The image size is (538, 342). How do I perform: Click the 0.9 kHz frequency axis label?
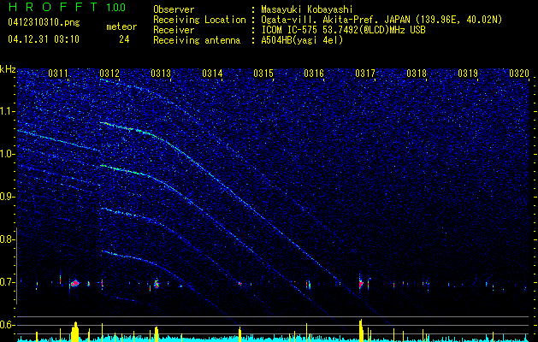click(x=7, y=197)
